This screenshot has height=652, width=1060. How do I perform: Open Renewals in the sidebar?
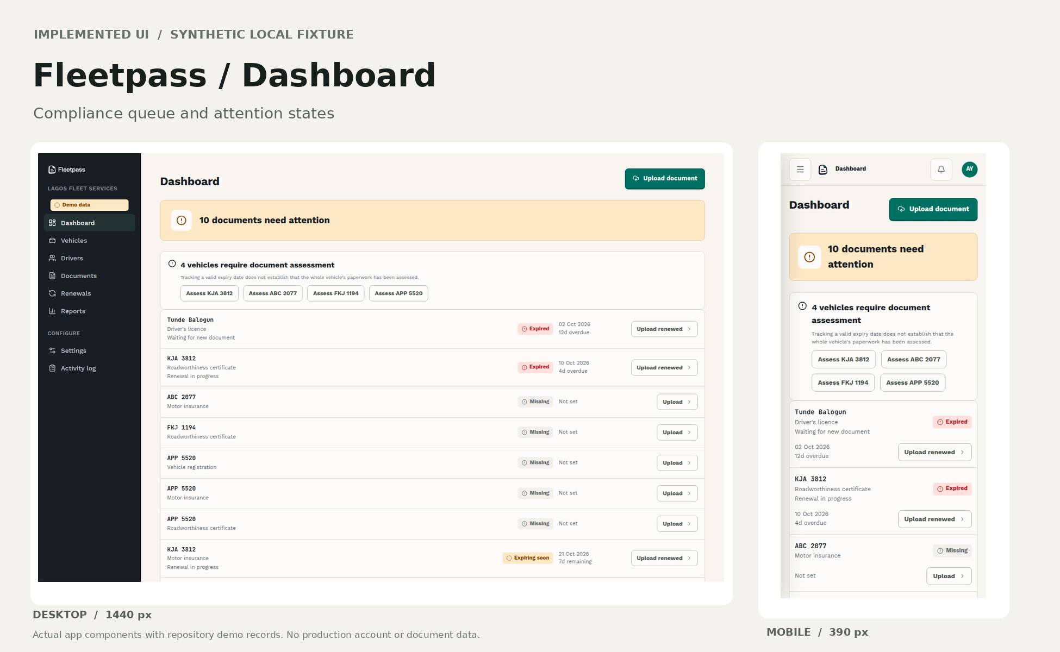(x=89, y=293)
